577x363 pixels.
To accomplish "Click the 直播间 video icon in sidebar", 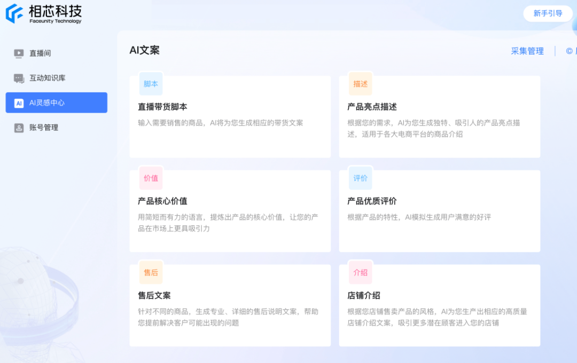I will [x=19, y=53].
